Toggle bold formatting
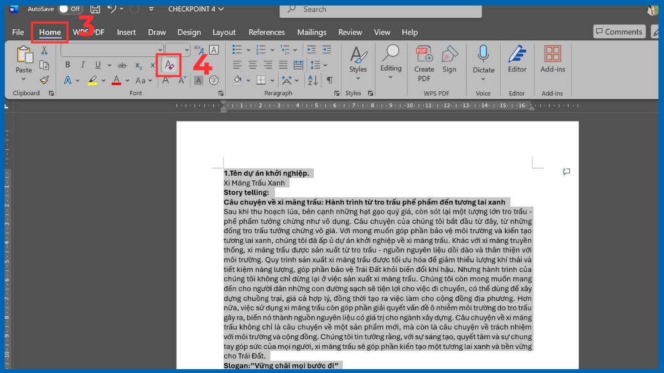This screenshot has height=373, width=664. 68,65
